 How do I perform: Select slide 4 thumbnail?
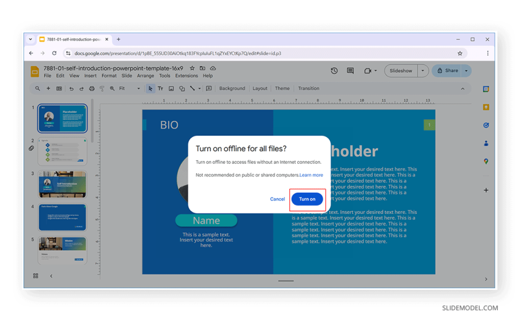coord(63,217)
